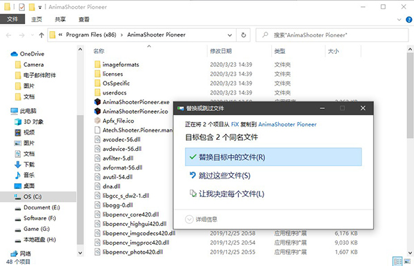Select Game (G:) drive

32,229
